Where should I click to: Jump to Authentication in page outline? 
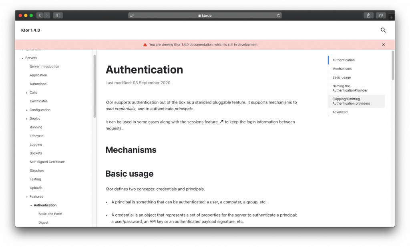coord(343,60)
